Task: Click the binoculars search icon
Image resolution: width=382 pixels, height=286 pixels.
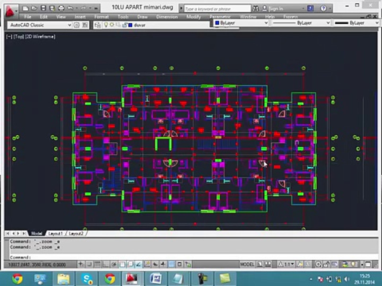Action: [255, 8]
